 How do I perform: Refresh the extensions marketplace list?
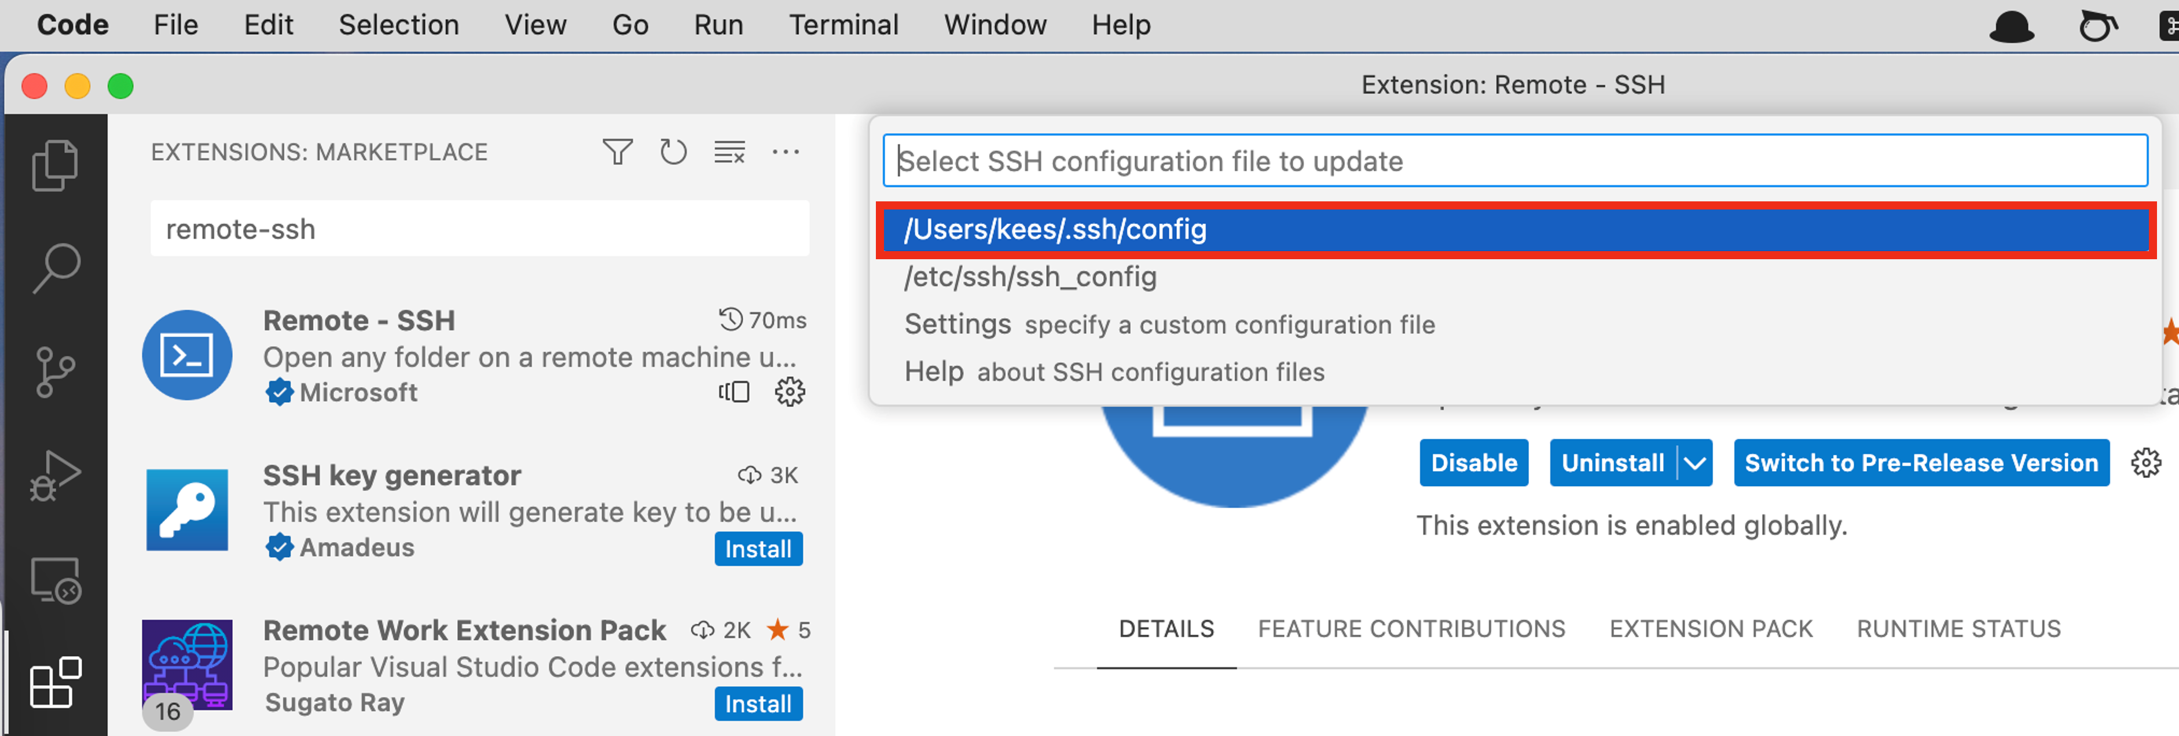[x=673, y=152]
